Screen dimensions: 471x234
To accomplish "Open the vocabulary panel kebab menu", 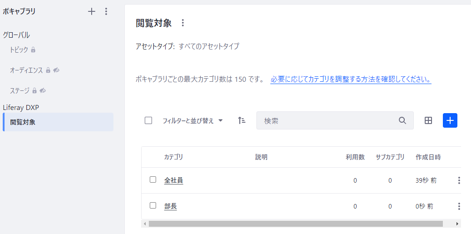I will (106, 12).
